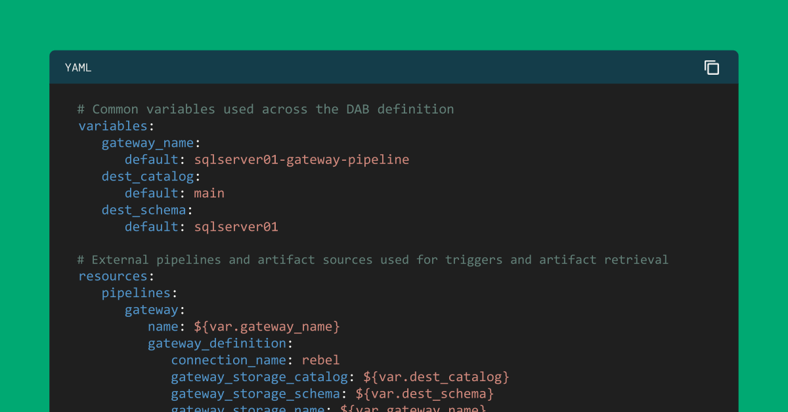Click the 'Common variables used' comment line

pos(266,109)
